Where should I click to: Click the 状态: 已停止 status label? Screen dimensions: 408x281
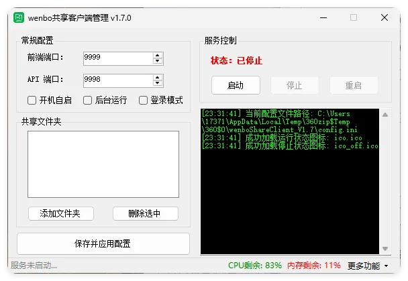pyautogui.click(x=236, y=60)
